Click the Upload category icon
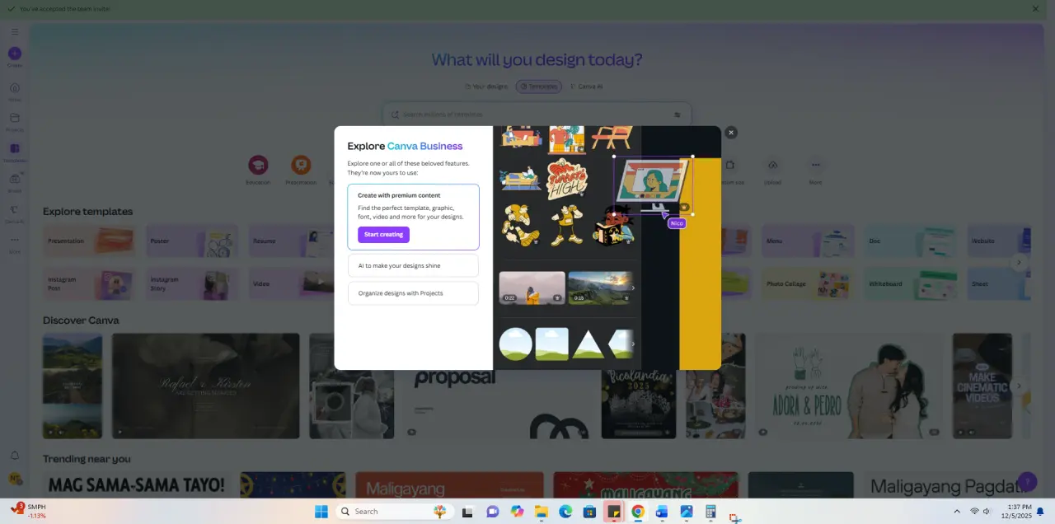1055x524 pixels. click(x=772, y=165)
